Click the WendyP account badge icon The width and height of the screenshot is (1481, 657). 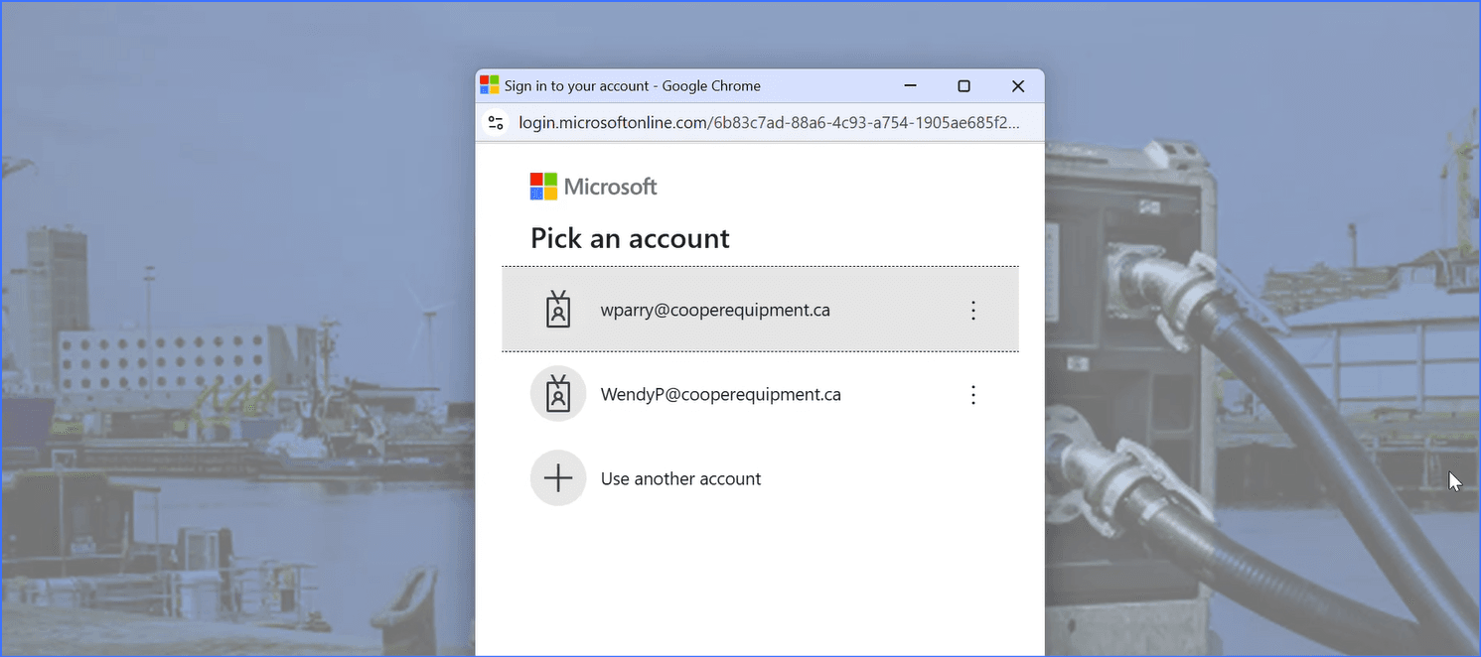pyautogui.click(x=558, y=394)
